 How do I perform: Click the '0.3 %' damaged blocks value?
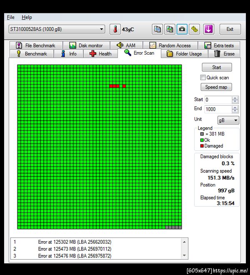coord(228,164)
